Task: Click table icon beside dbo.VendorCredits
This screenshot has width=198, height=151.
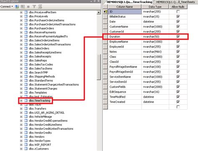Action: point(26,133)
